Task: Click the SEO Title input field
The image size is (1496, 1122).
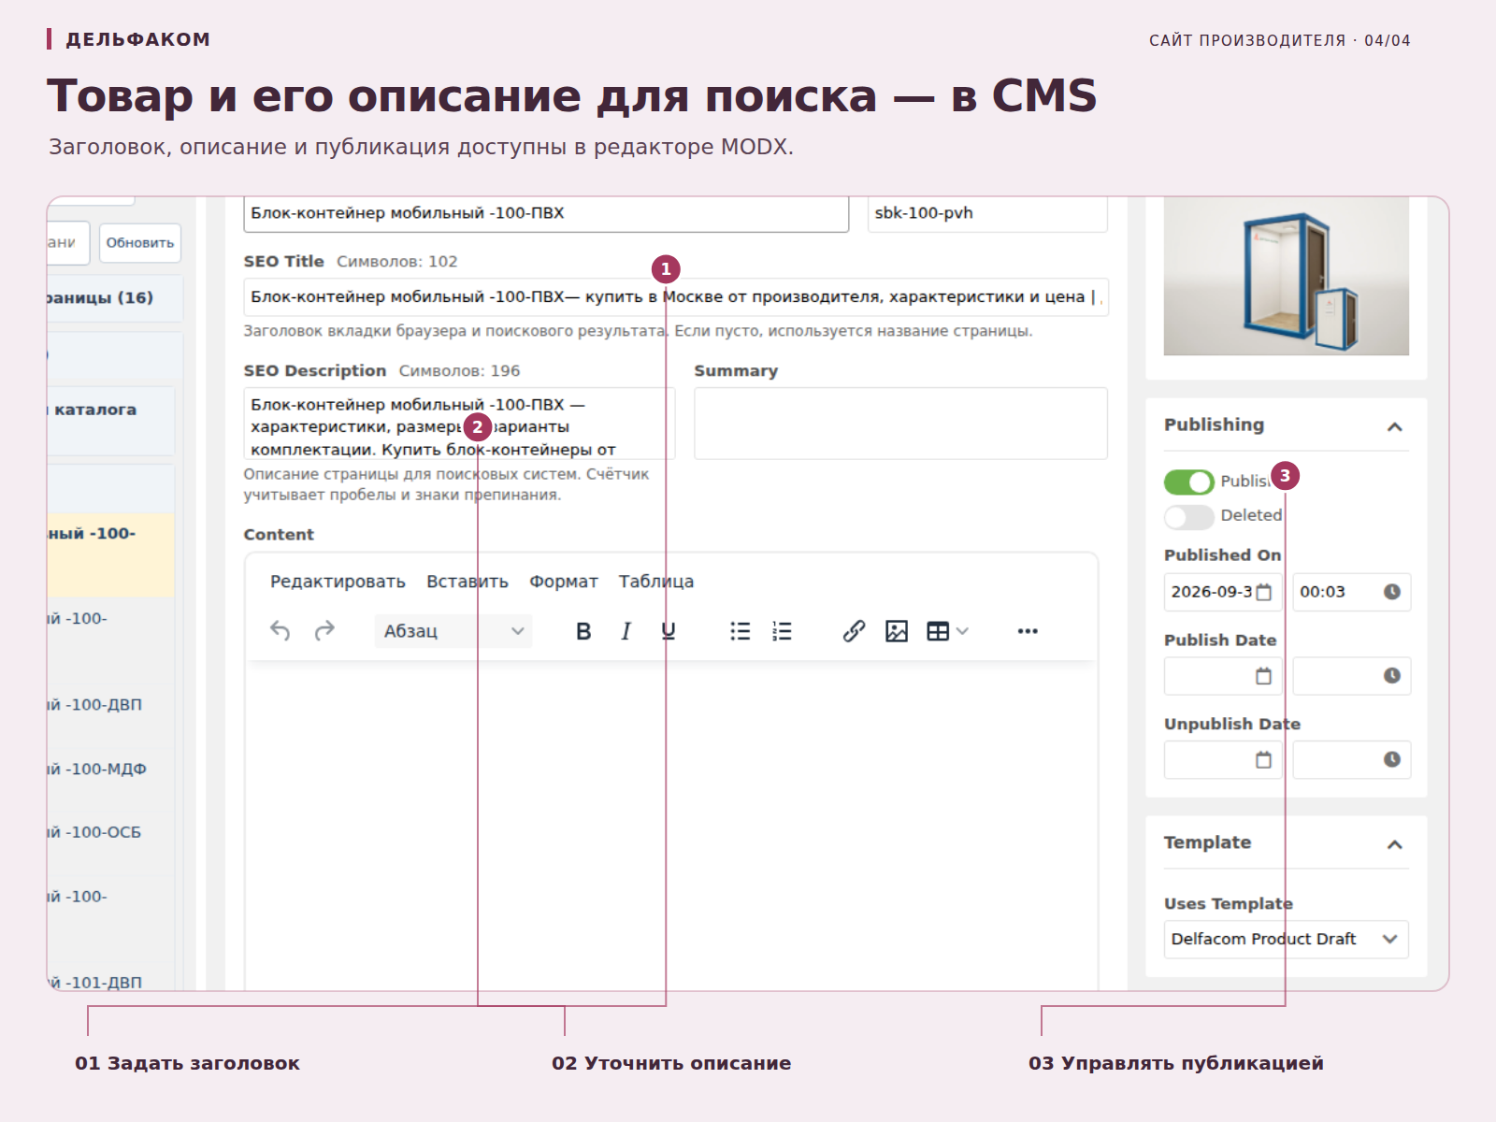Action: 676,297
